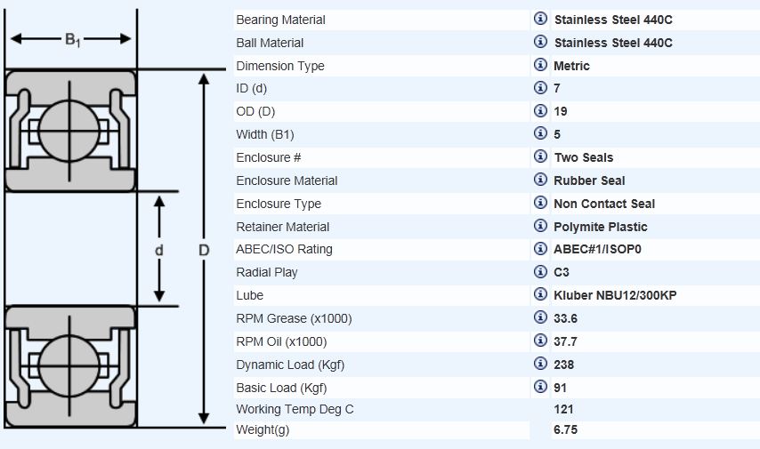Click info icon next to Non Contact Seal

tap(540, 203)
